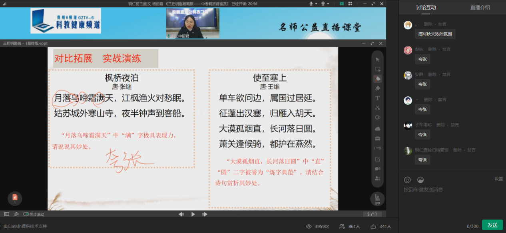Click the green 发送 send button
This screenshot has height=233, width=506.
pos(492,225)
